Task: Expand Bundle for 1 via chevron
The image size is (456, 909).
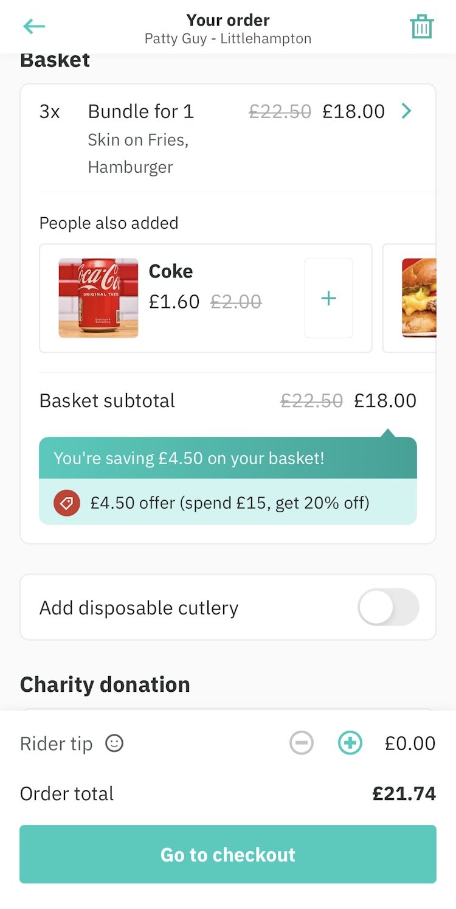Action: tap(407, 111)
